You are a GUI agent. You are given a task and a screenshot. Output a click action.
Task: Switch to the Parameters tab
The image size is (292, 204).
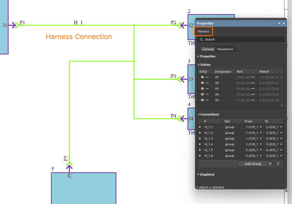coord(225,49)
